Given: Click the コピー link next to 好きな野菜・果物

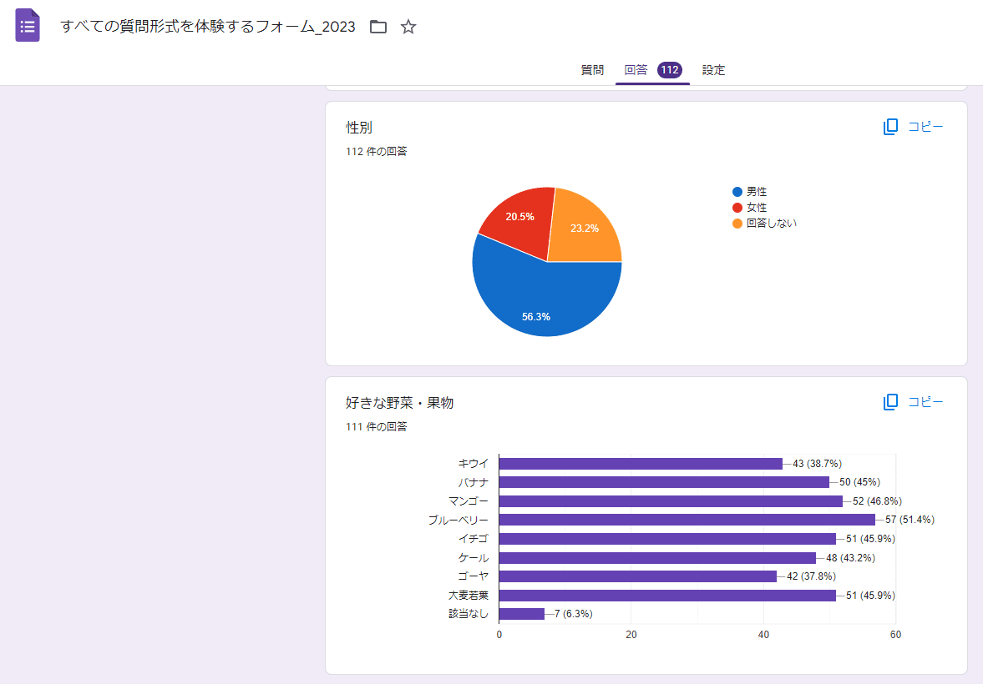Looking at the screenshot, I should [925, 401].
